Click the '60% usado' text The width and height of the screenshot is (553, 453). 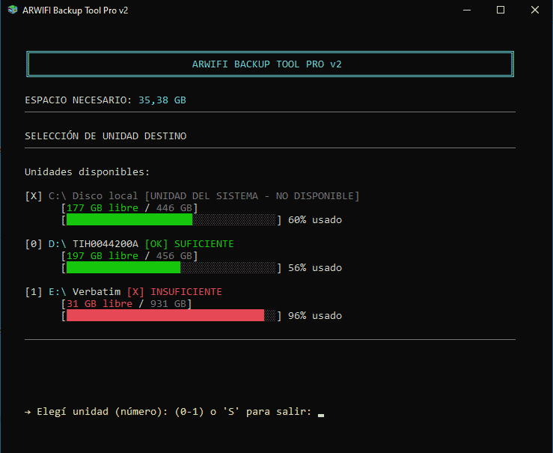(x=315, y=220)
